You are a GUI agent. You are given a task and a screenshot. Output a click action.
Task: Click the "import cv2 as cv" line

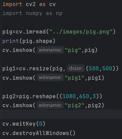point(29,4)
